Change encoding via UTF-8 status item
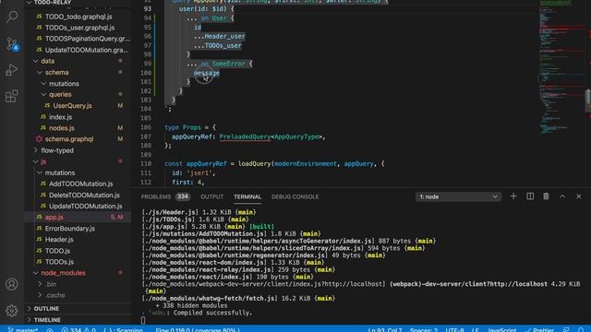 454,329
